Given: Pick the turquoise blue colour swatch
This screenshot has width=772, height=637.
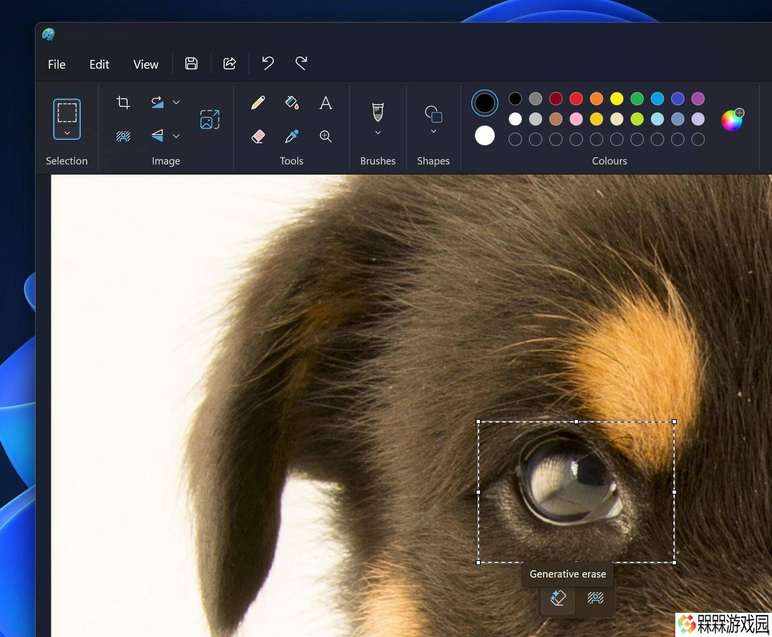Looking at the screenshot, I should [x=657, y=99].
